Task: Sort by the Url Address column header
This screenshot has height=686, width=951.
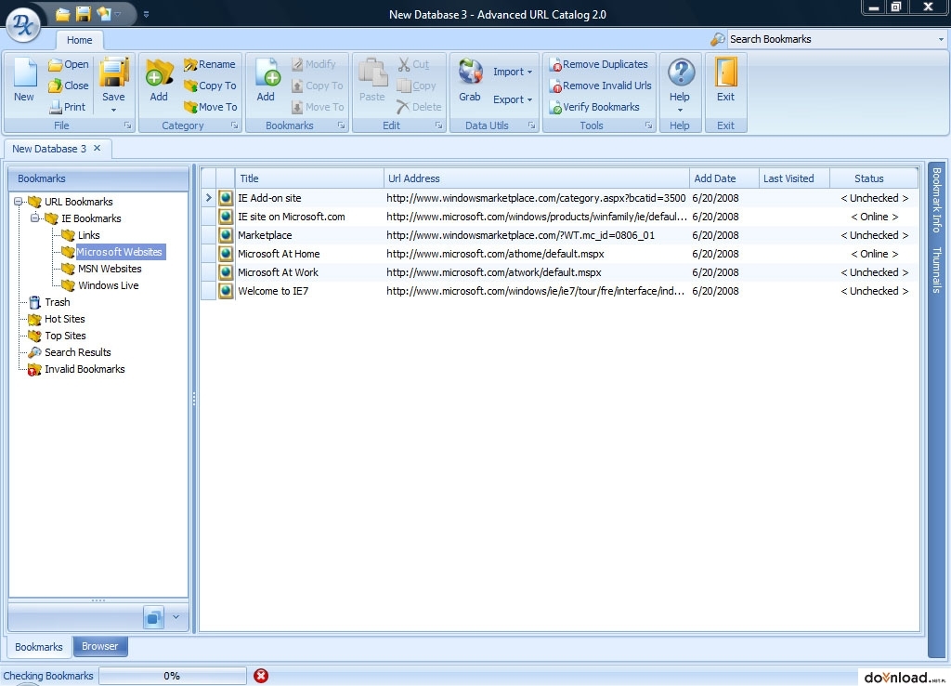Action: (536, 178)
